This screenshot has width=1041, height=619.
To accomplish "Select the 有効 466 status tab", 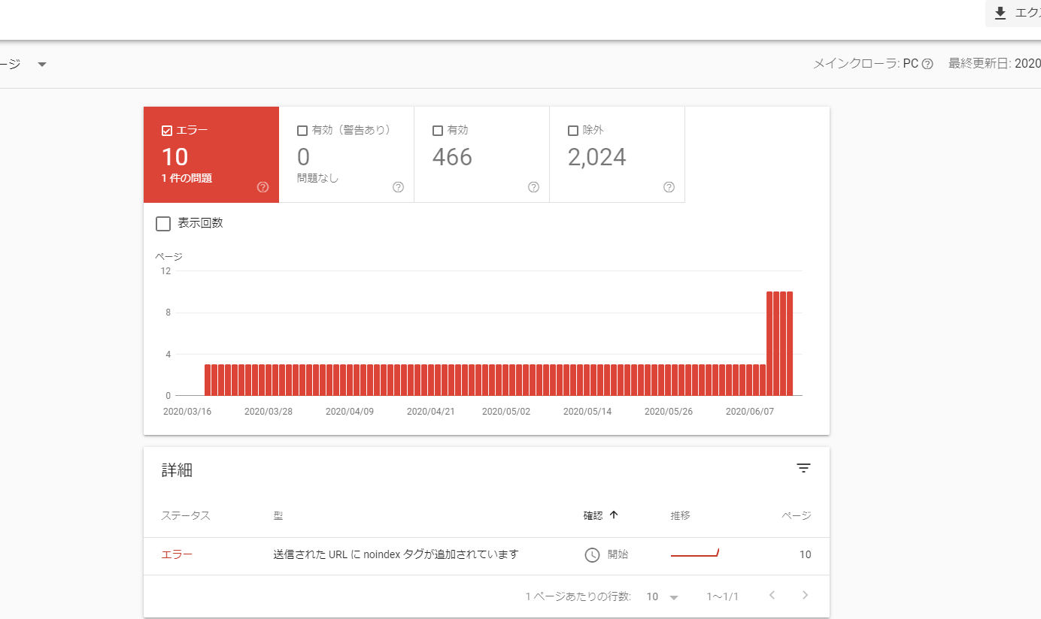I will coord(481,155).
